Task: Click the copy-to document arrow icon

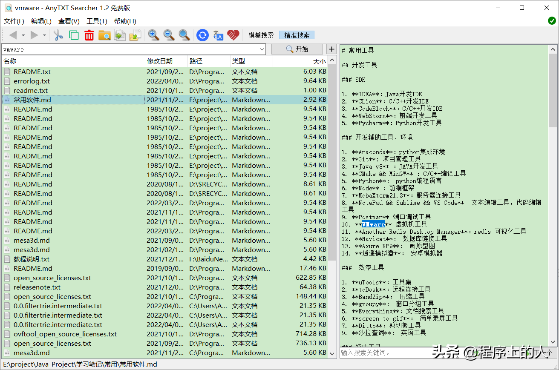Action: (x=120, y=35)
